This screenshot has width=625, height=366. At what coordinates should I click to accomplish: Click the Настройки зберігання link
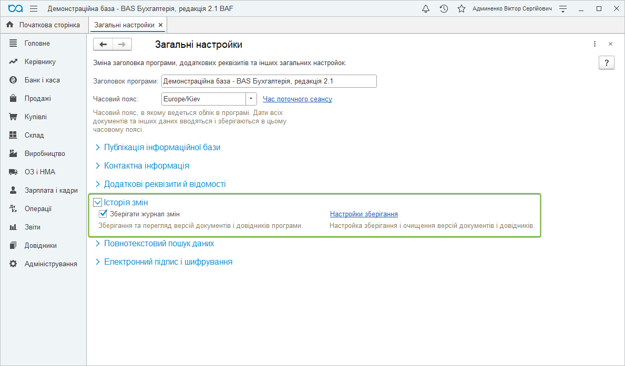[x=364, y=214]
